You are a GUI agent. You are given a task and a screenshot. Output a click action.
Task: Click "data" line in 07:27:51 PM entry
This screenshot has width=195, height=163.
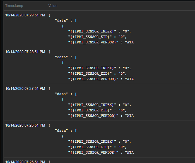(x=66, y=94)
